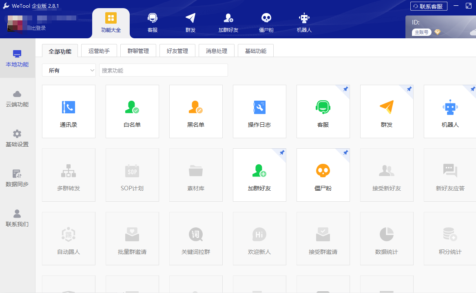476x293 pixels.
Task: Open 群发 mass messaging in top navigation
Action: point(190,22)
